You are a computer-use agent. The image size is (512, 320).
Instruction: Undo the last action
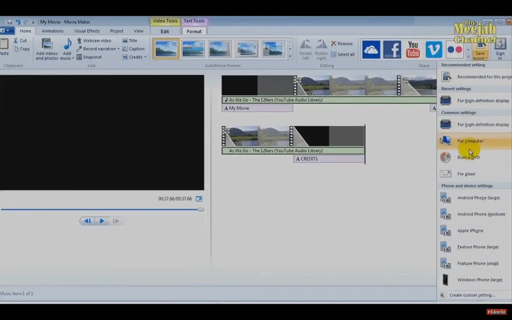pos(18,22)
